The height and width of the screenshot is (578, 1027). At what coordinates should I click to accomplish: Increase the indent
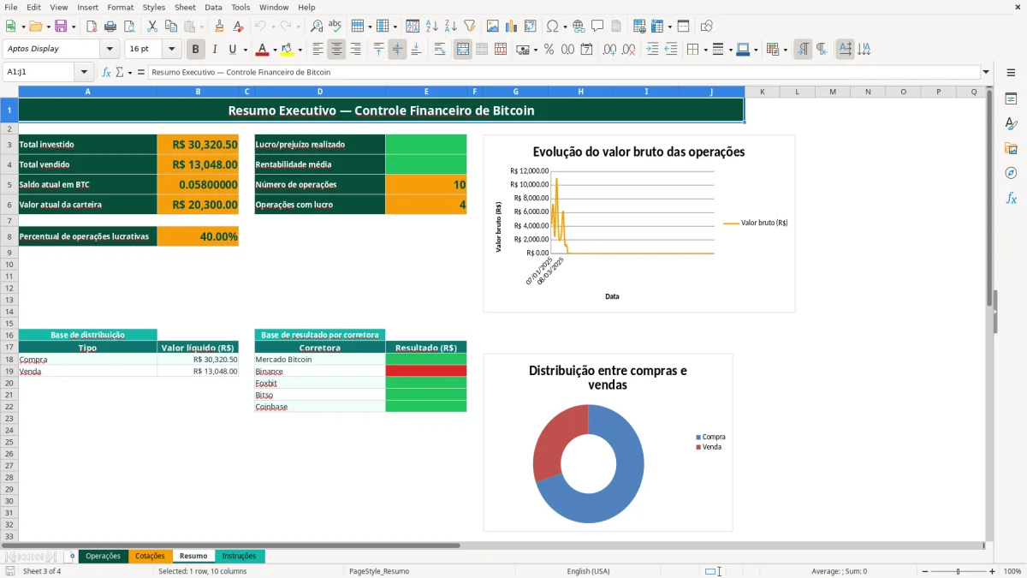[x=652, y=50]
